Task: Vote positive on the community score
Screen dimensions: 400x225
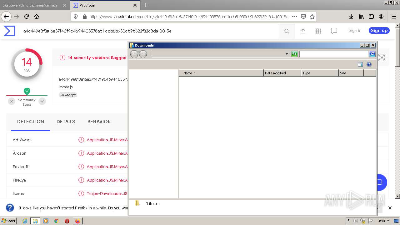Action: pos(42,101)
